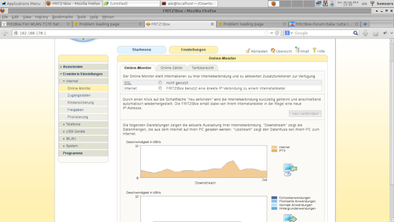The height and width of the screenshot is (222, 394).
Task: Open the Sensors panel item
Action: [382, 3]
